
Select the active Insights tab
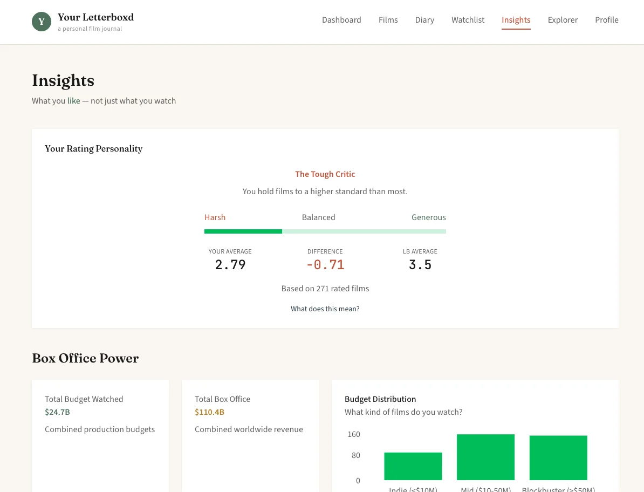516,20
